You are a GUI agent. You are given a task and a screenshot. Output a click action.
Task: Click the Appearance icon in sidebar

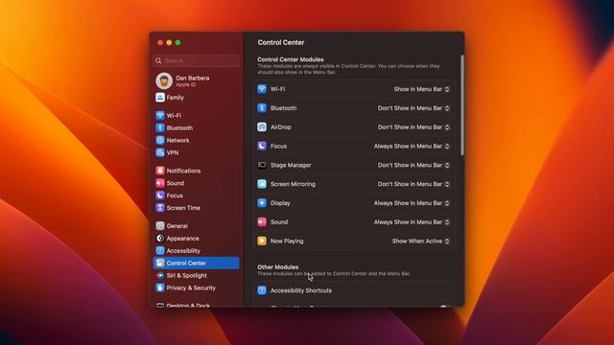click(160, 239)
